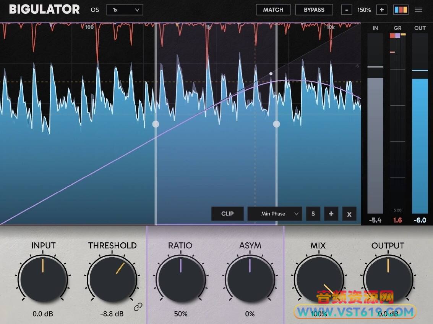This screenshot has width=433, height=324.
Task: Click the MIX knob
Action: 319,279
